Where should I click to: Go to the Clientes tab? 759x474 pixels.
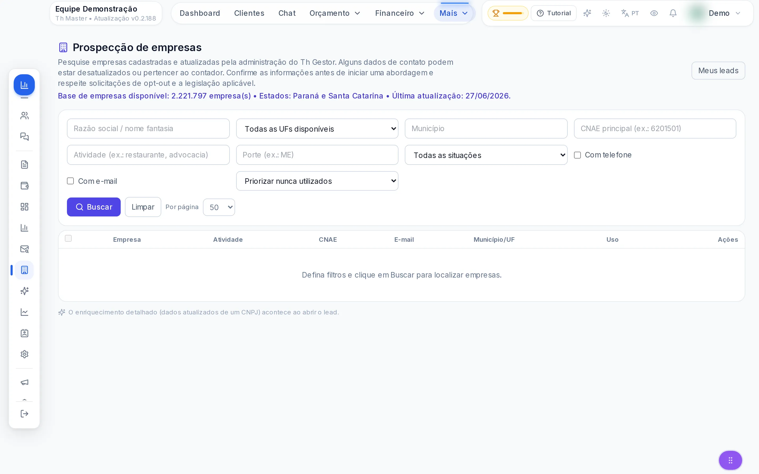pyautogui.click(x=249, y=13)
